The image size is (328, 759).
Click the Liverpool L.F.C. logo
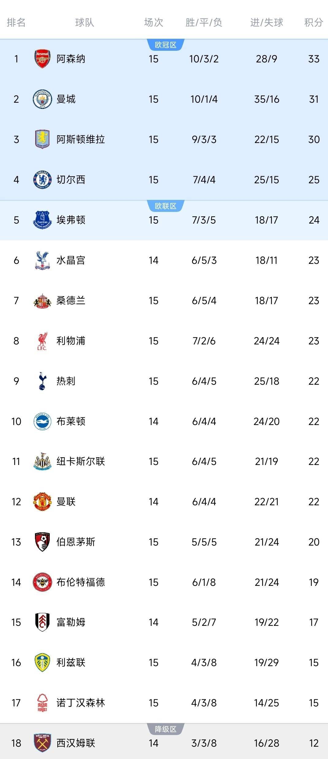point(43,340)
